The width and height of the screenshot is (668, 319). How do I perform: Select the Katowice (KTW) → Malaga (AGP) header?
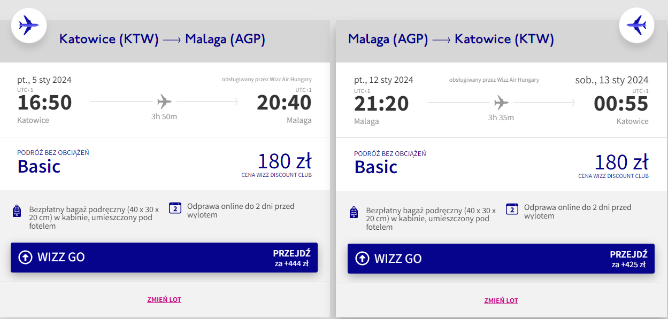(162, 39)
